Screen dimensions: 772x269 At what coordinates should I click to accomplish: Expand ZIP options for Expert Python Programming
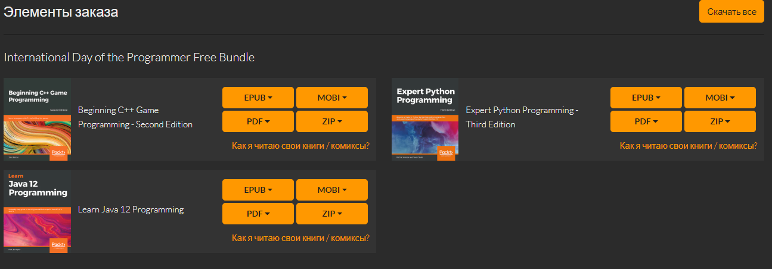pyautogui.click(x=720, y=121)
